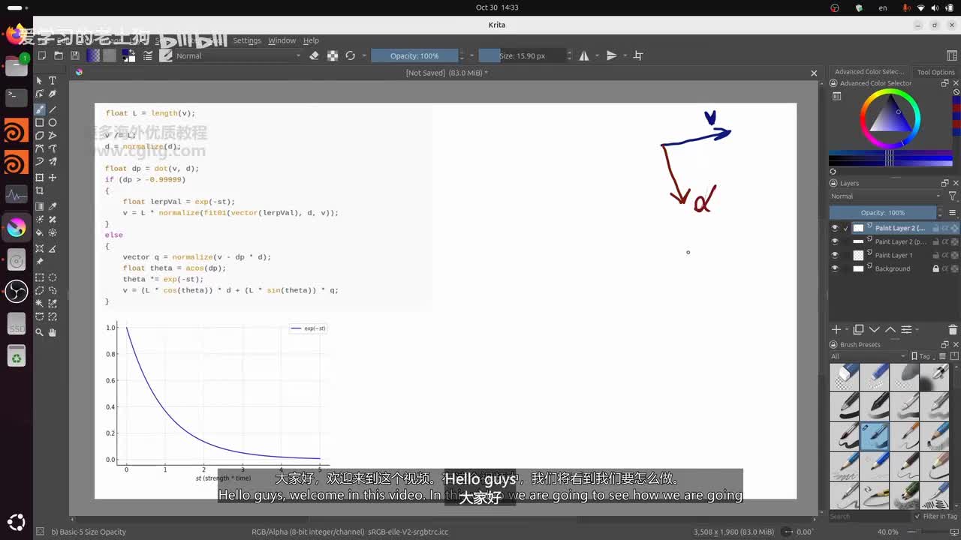Open the Window menu
The height and width of the screenshot is (540, 961).
point(282,40)
